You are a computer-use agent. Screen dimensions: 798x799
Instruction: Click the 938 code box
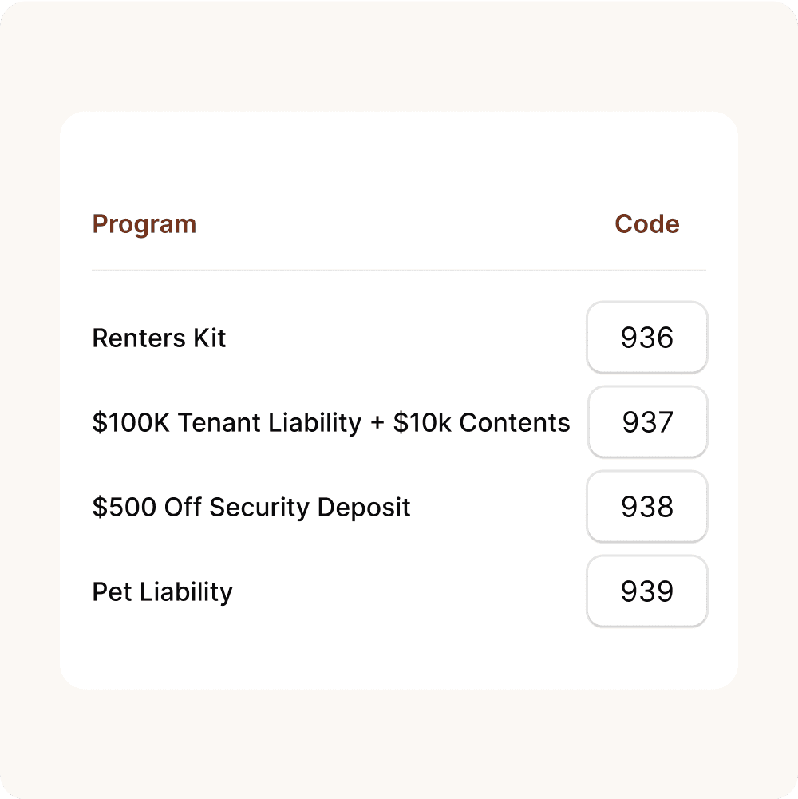coord(647,507)
